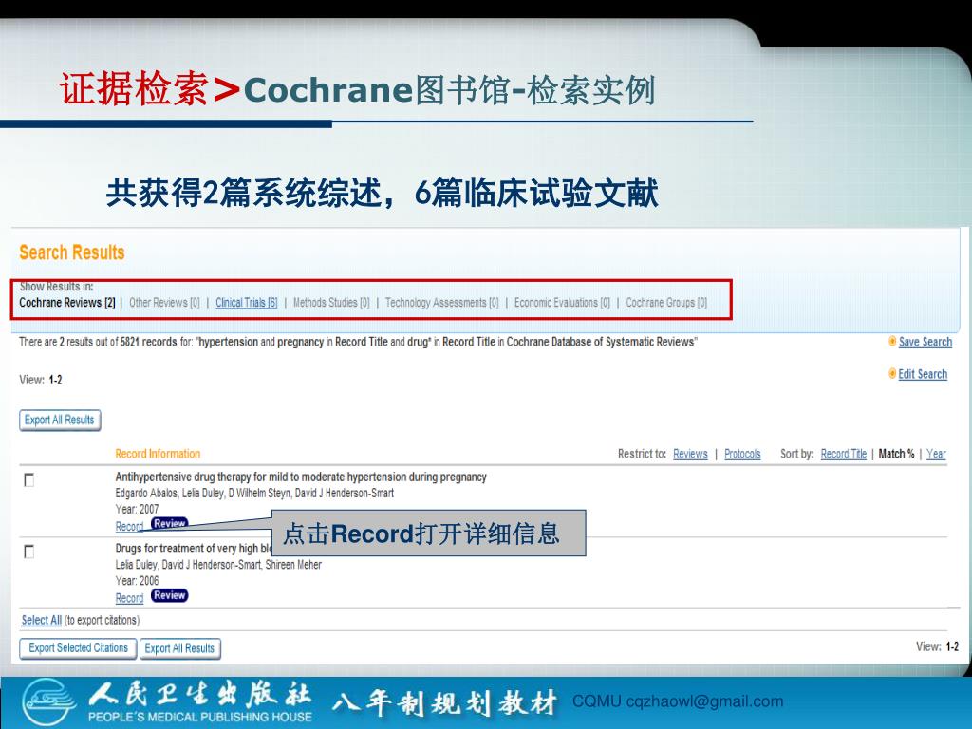Click the Export Selected Citations button

pyautogui.click(x=78, y=648)
